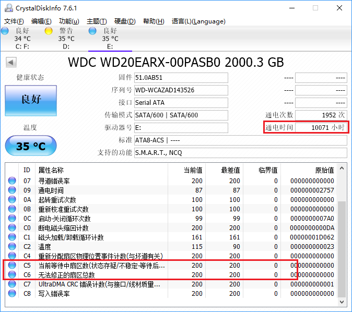Select the 起转重试次数 attribute row
352x312 pixels.
click(x=171, y=200)
